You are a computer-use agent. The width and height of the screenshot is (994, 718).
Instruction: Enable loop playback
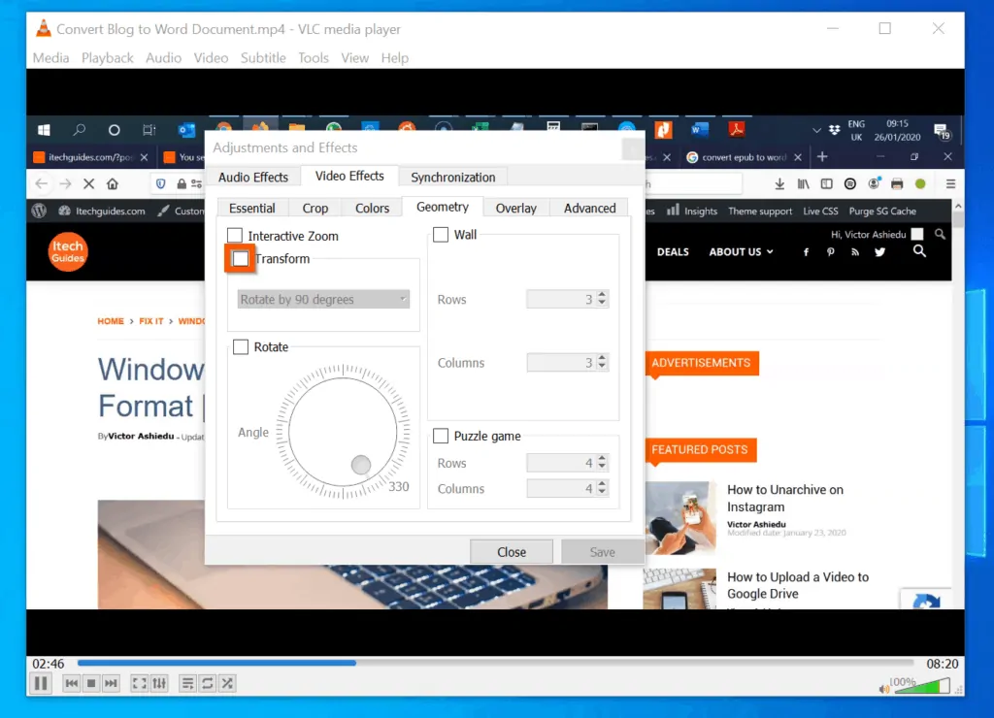[207, 683]
